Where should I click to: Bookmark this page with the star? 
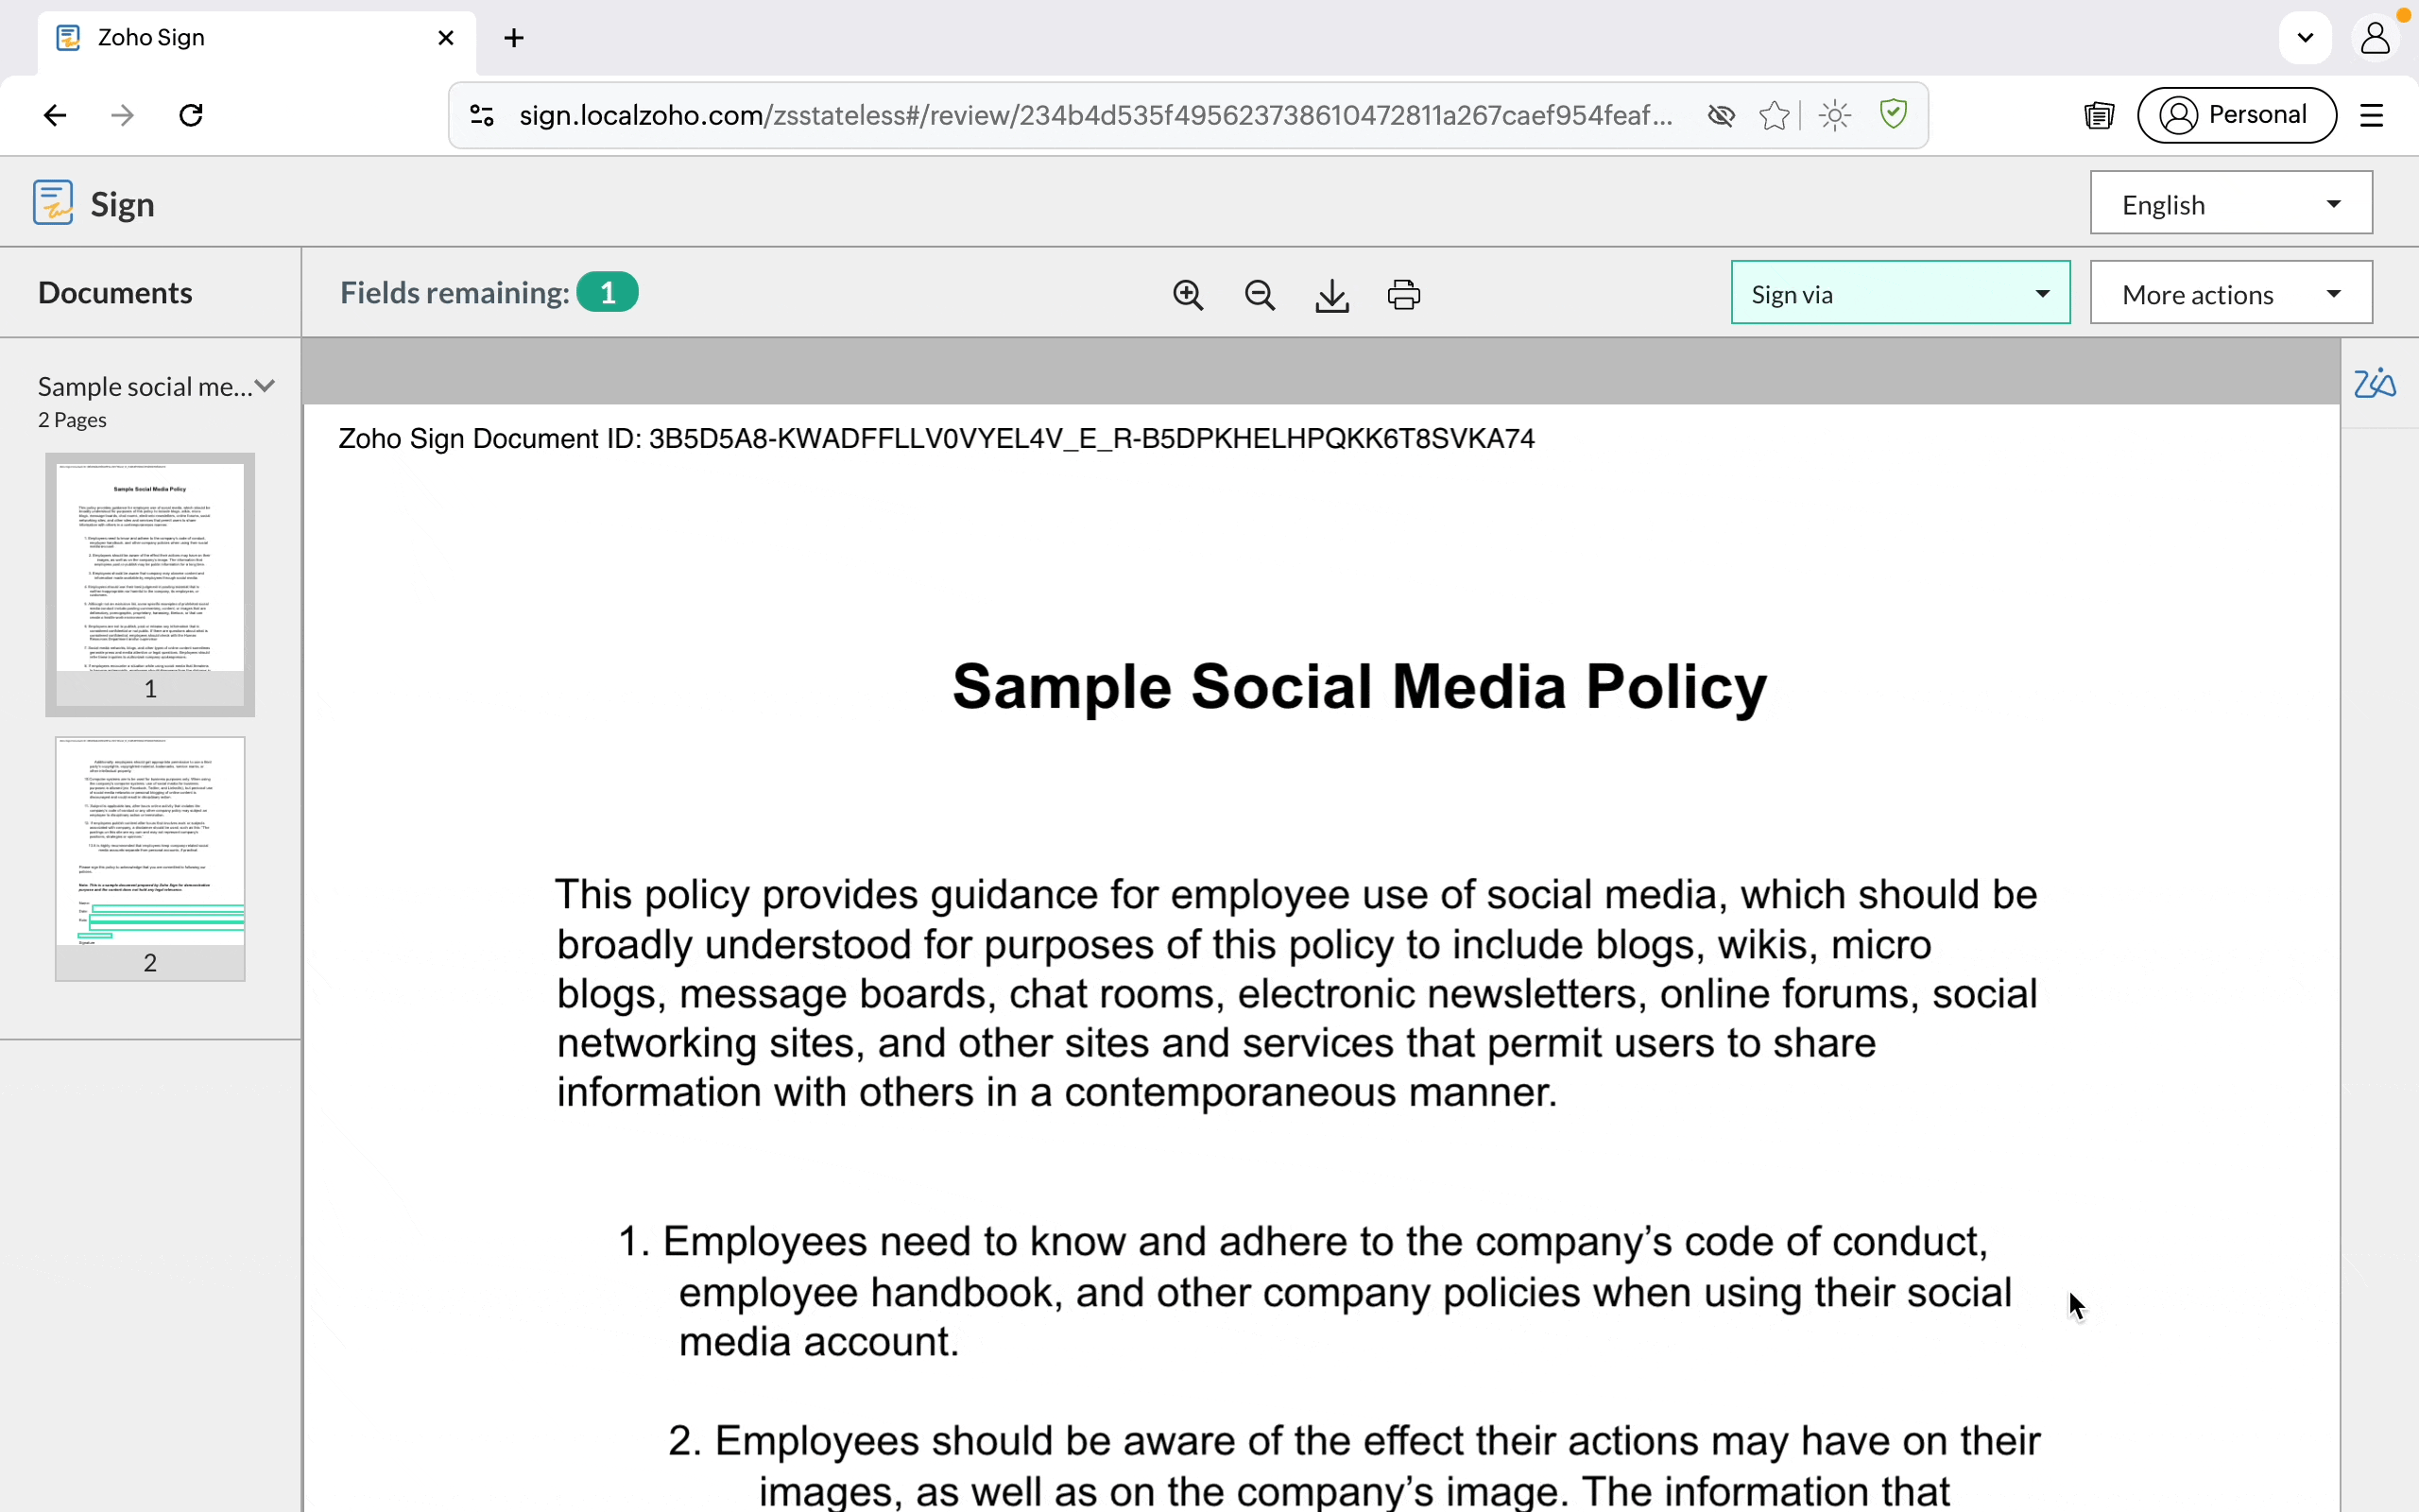coord(1775,115)
